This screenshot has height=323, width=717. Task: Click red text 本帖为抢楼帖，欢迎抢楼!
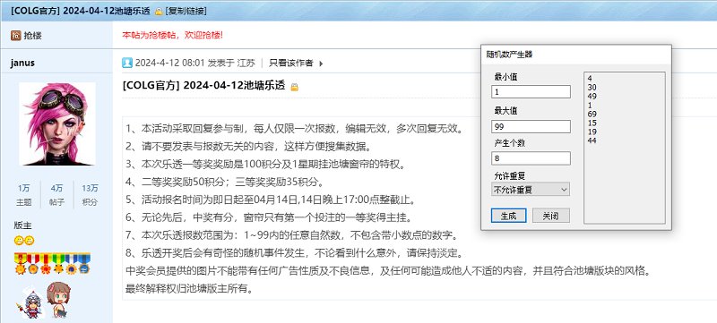173,35
